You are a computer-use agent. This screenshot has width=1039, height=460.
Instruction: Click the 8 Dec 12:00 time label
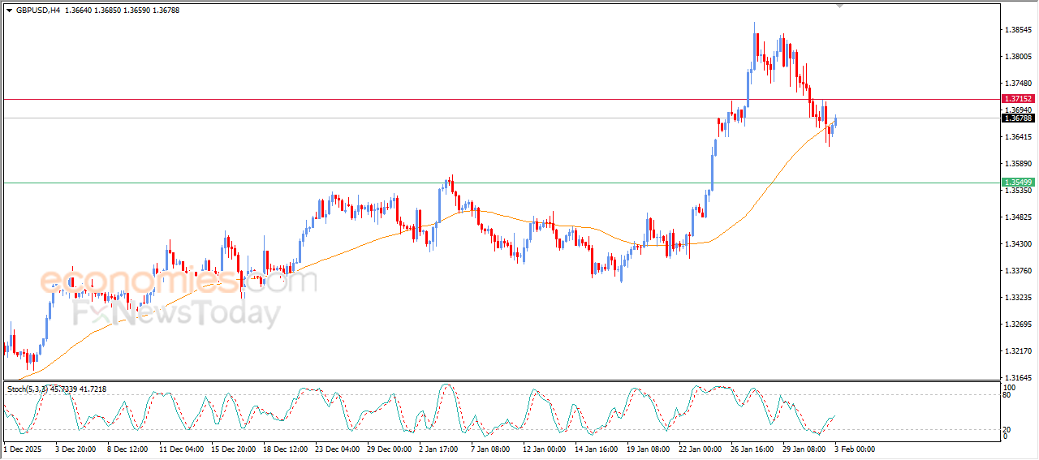pyautogui.click(x=127, y=449)
